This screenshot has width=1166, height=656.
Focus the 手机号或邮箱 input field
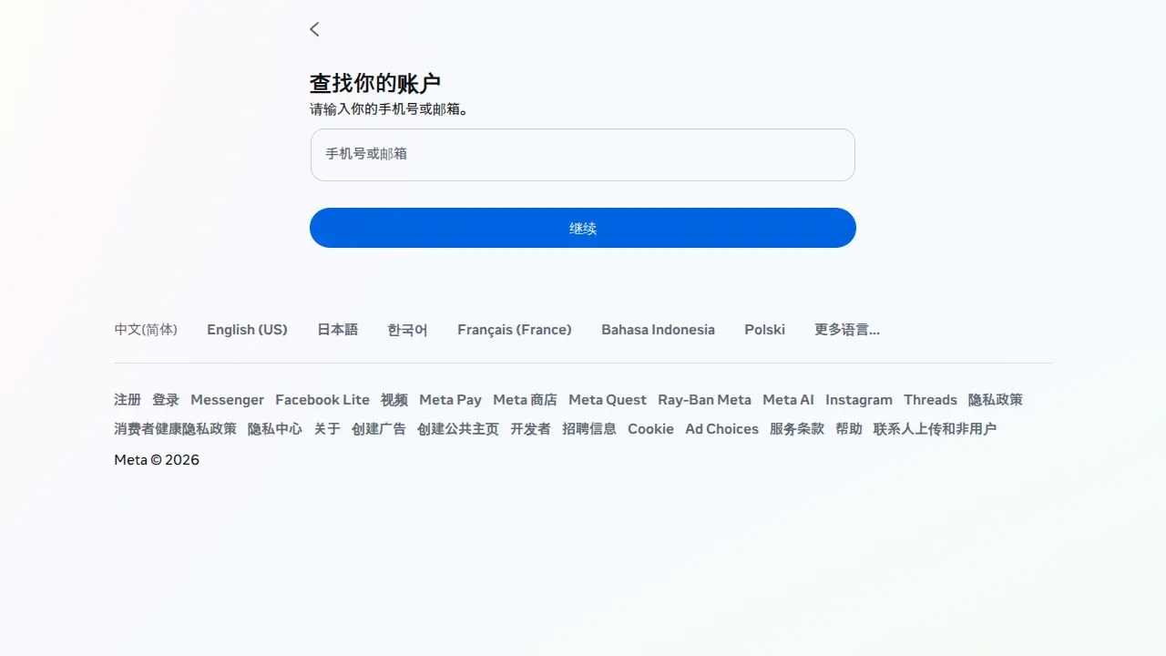583,155
